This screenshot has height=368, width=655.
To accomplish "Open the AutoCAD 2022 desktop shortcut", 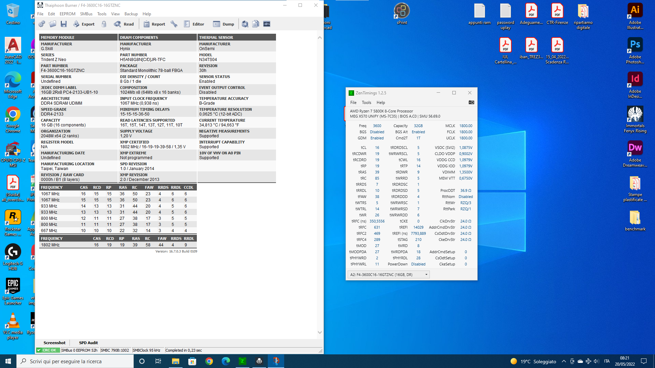I will click(13, 50).
